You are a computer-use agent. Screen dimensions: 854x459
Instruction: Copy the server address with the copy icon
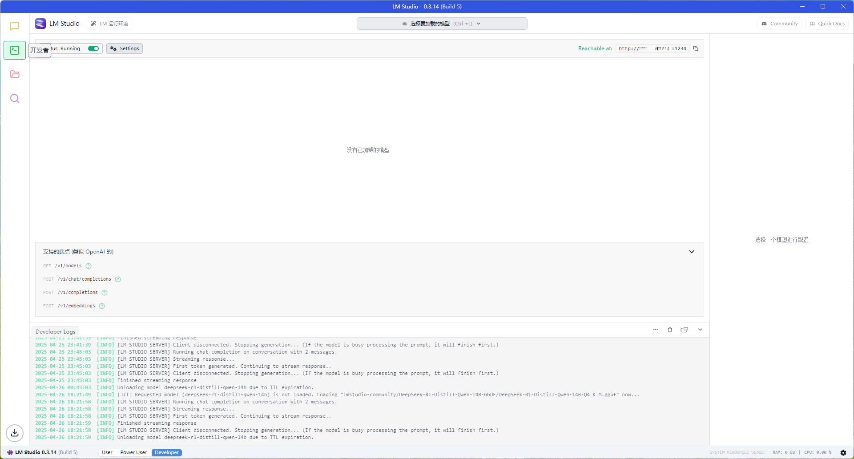pos(696,48)
